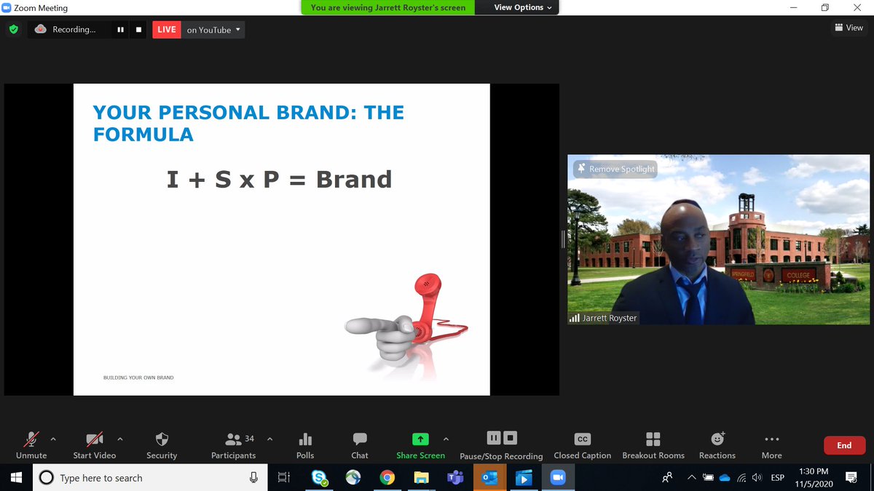The height and width of the screenshot is (491, 874).
Task: Click the divider handle beside shared screen
Action: pos(564,239)
